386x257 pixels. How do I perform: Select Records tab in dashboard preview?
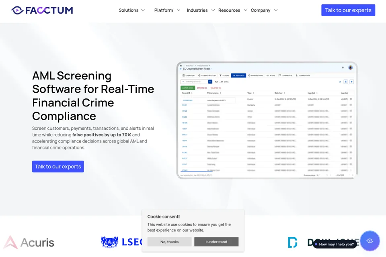click(238, 75)
